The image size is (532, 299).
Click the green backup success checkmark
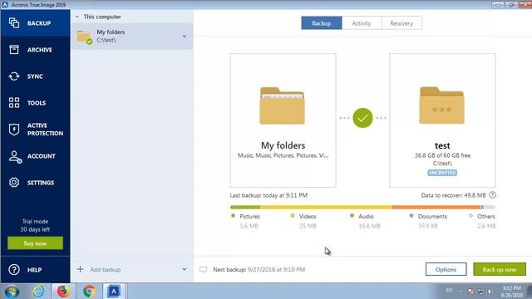pos(362,118)
